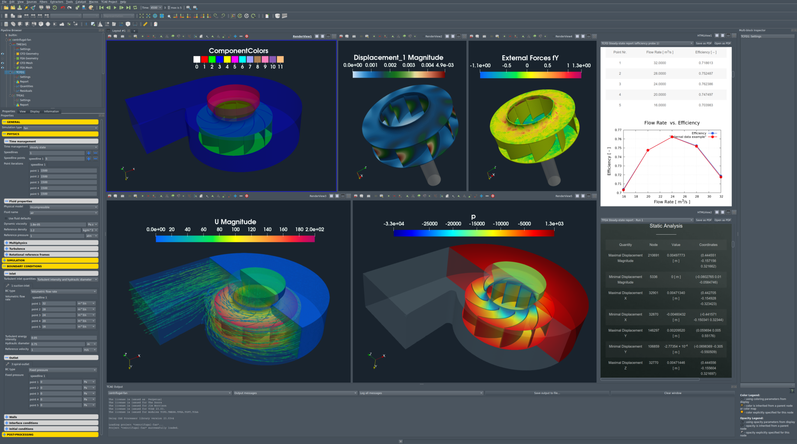Open a file using the folder toolbar icon
This screenshot has width=797, height=444.
[x=6, y=7]
